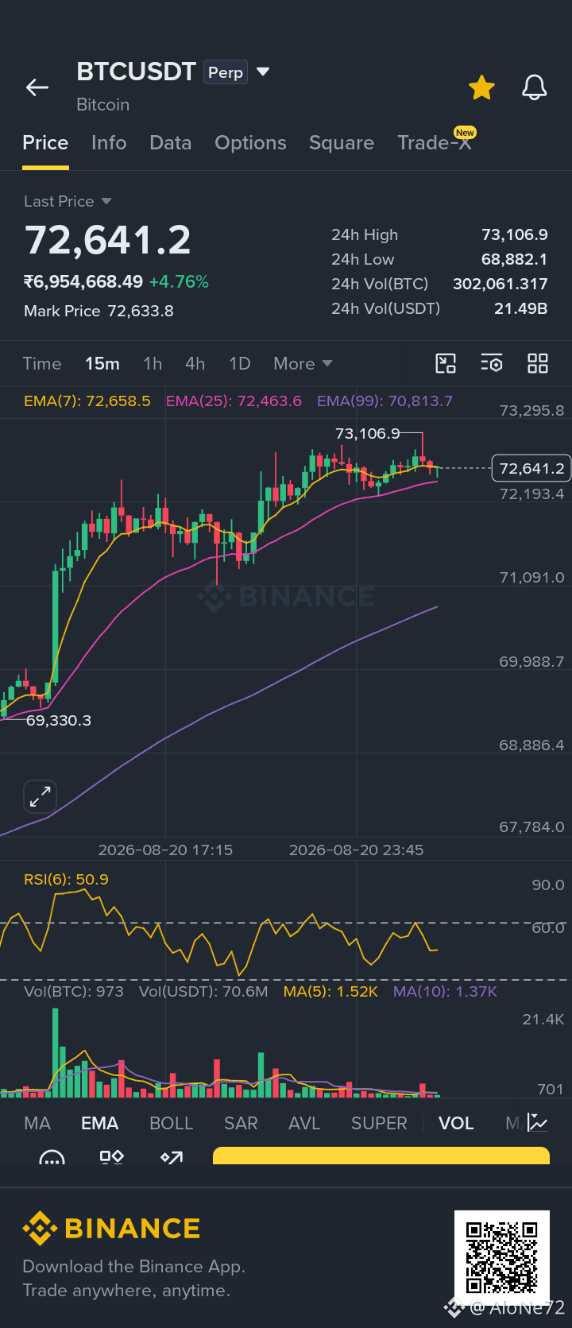Viewport: 572px width, 1328px height.
Task: Click the EMA(7) legend value
Action: point(87,401)
